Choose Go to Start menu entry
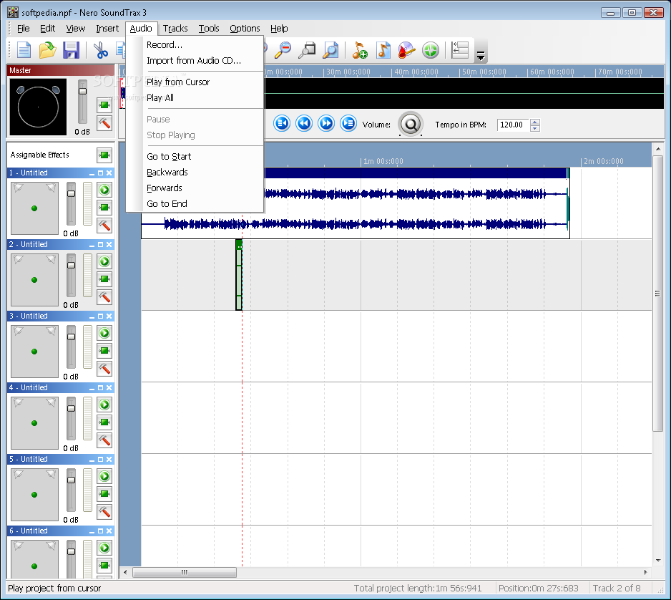This screenshot has width=671, height=600. click(x=169, y=156)
